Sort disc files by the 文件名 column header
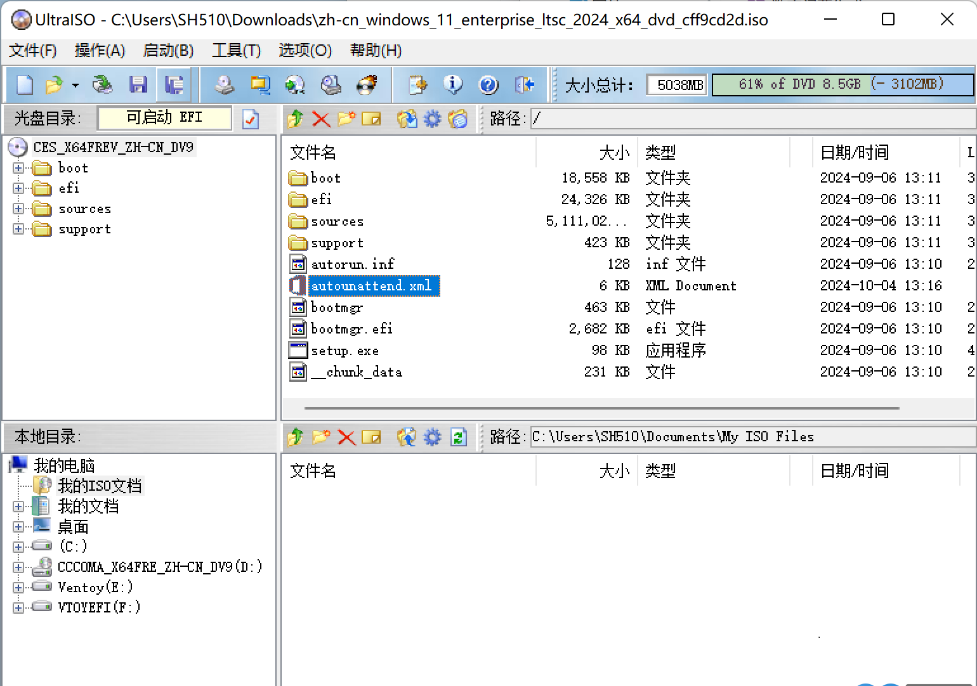The image size is (977, 686). [409, 152]
